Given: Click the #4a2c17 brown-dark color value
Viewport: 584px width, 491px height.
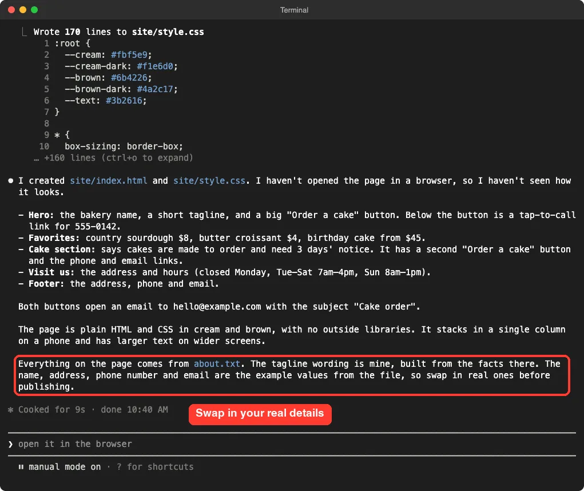Looking at the screenshot, I should 155,89.
